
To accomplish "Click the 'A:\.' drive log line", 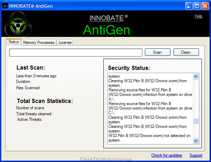I will pos(111,99).
